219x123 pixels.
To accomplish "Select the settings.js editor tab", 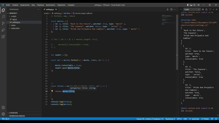I will (50, 10).
